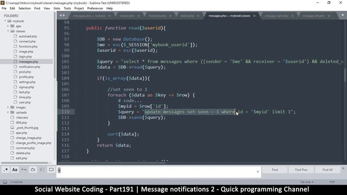347x195 pixels.
Task: Collapse the mybook folder
Action: coord(5,21)
